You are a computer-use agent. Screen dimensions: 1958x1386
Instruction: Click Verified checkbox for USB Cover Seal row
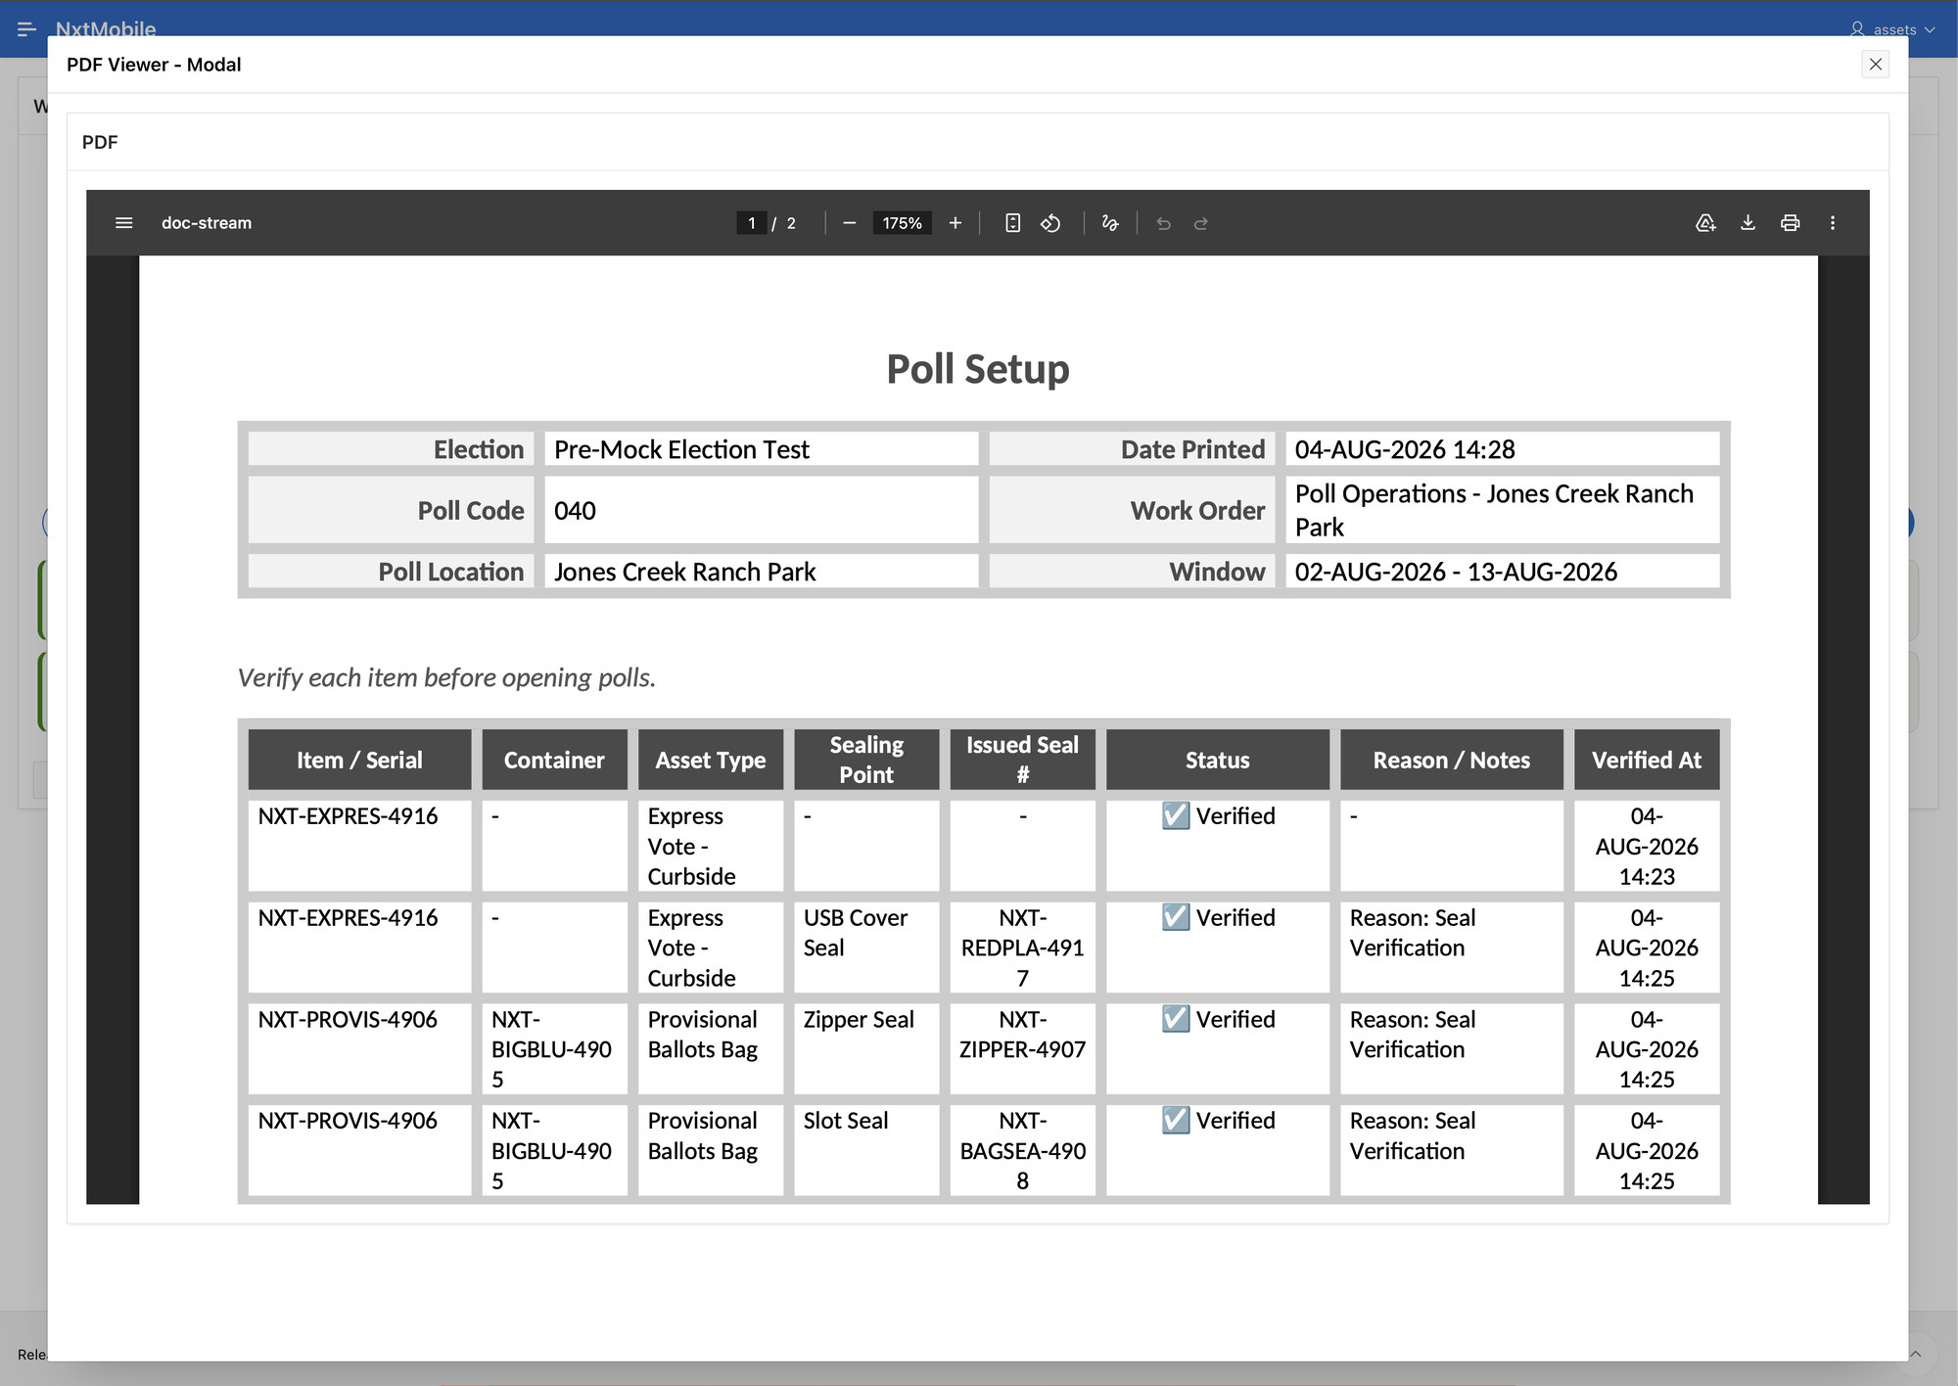[x=1176, y=917]
